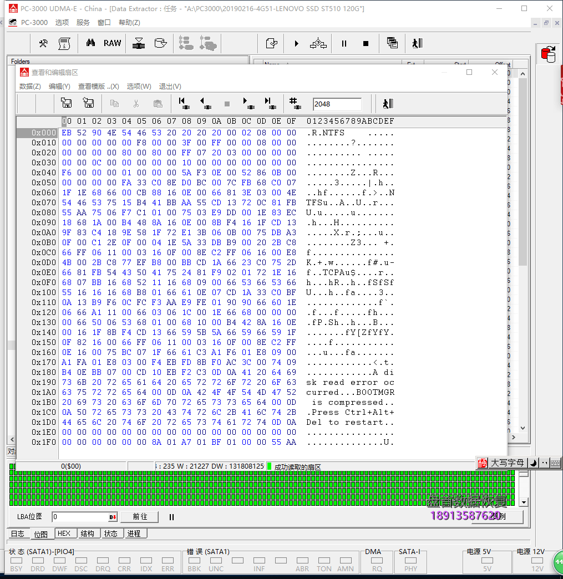Click the hex byte EB at offset 0x000
The width and height of the screenshot is (563, 579).
point(67,133)
